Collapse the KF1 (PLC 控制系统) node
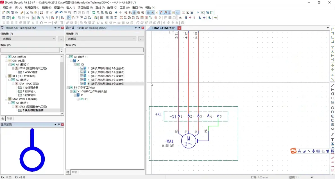This screenshot has width=335, height=179. pyautogui.click(x=6, y=76)
